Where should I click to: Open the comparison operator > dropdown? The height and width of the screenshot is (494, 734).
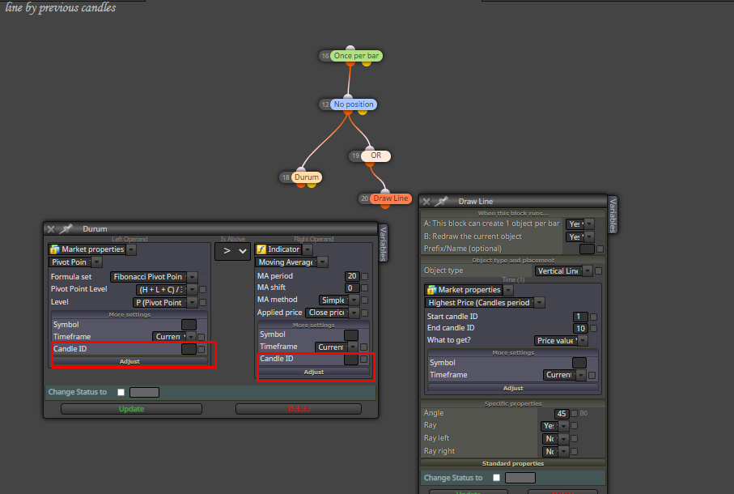pos(232,251)
